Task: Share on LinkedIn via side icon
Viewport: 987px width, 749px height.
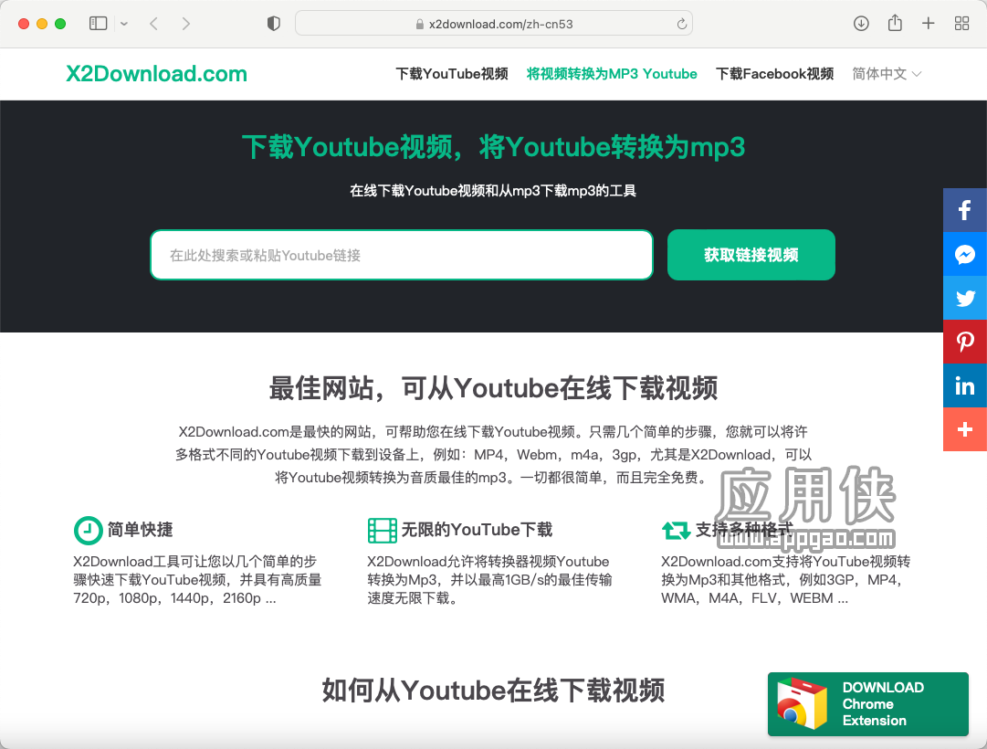Action: pos(965,385)
